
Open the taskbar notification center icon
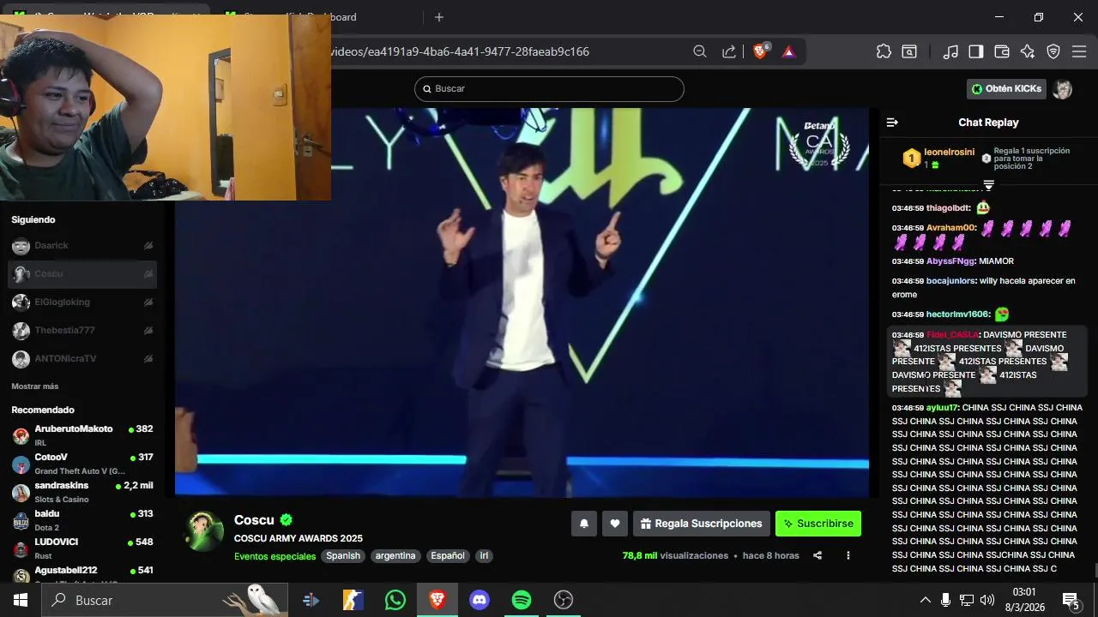[1071, 600]
